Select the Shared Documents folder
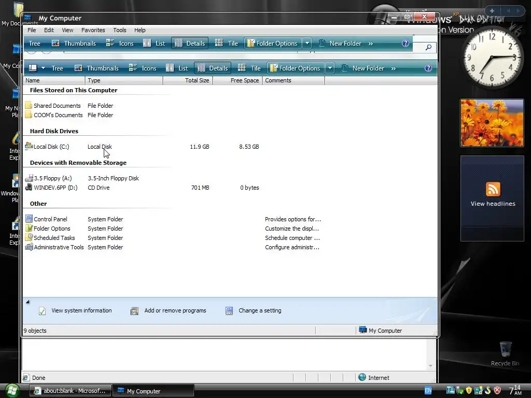This screenshot has width=531, height=398. pos(53,106)
